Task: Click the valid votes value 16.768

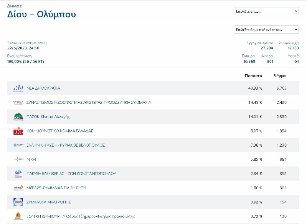Action: (249, 62)
